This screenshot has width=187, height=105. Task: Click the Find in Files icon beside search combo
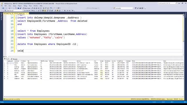click(114, 8)
